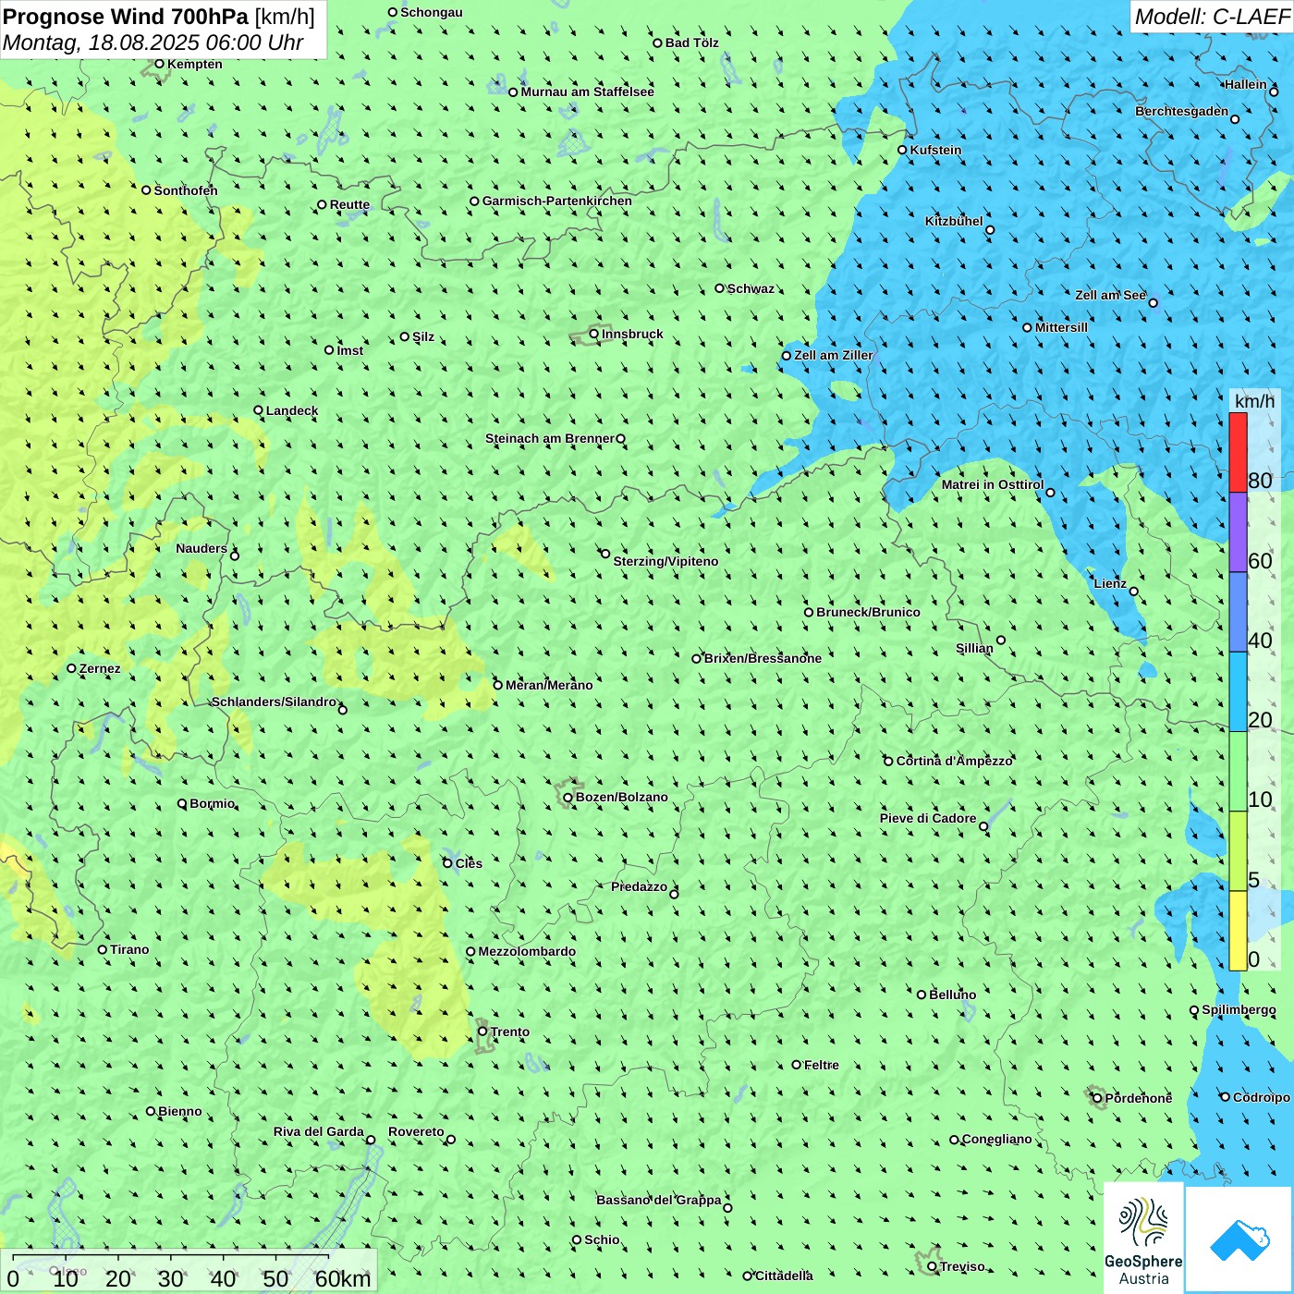Screen dimensions: 1294x1294
Task: Click the Zernez label
Action: 100,668
